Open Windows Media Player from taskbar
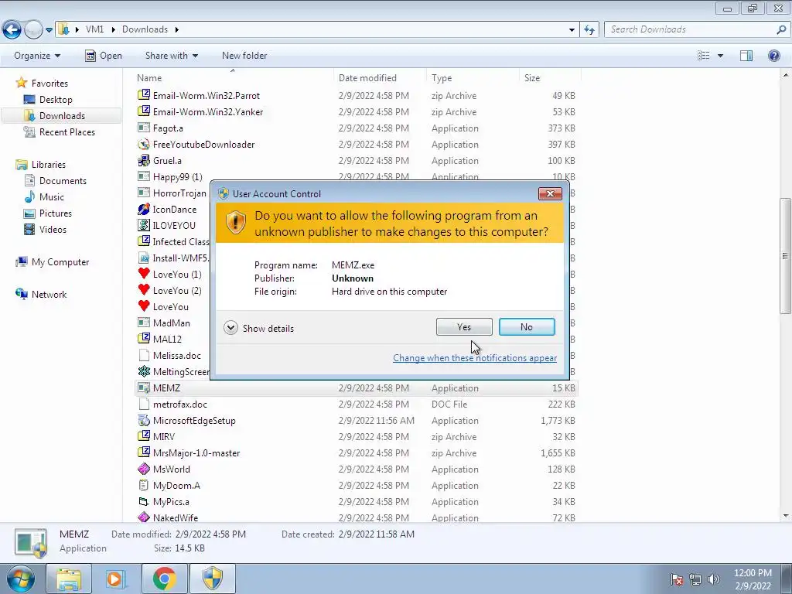 (x=114, y=579)
